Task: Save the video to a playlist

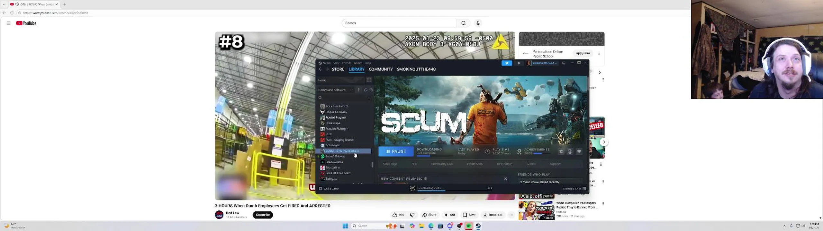Action: click(x=469, y=215)
